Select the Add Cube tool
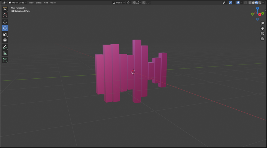This screenshot has height=148, width=267. 5,60
